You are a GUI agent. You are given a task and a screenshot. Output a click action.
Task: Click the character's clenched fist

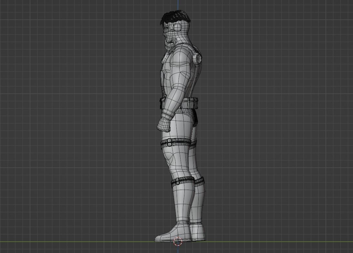pyautogui.click(x=163, y=125)
